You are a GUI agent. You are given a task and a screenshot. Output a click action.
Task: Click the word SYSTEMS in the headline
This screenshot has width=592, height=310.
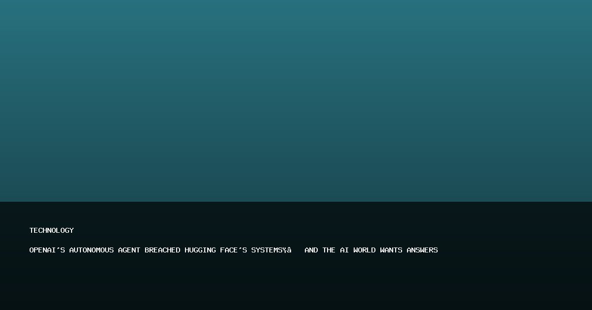(267, 250)
